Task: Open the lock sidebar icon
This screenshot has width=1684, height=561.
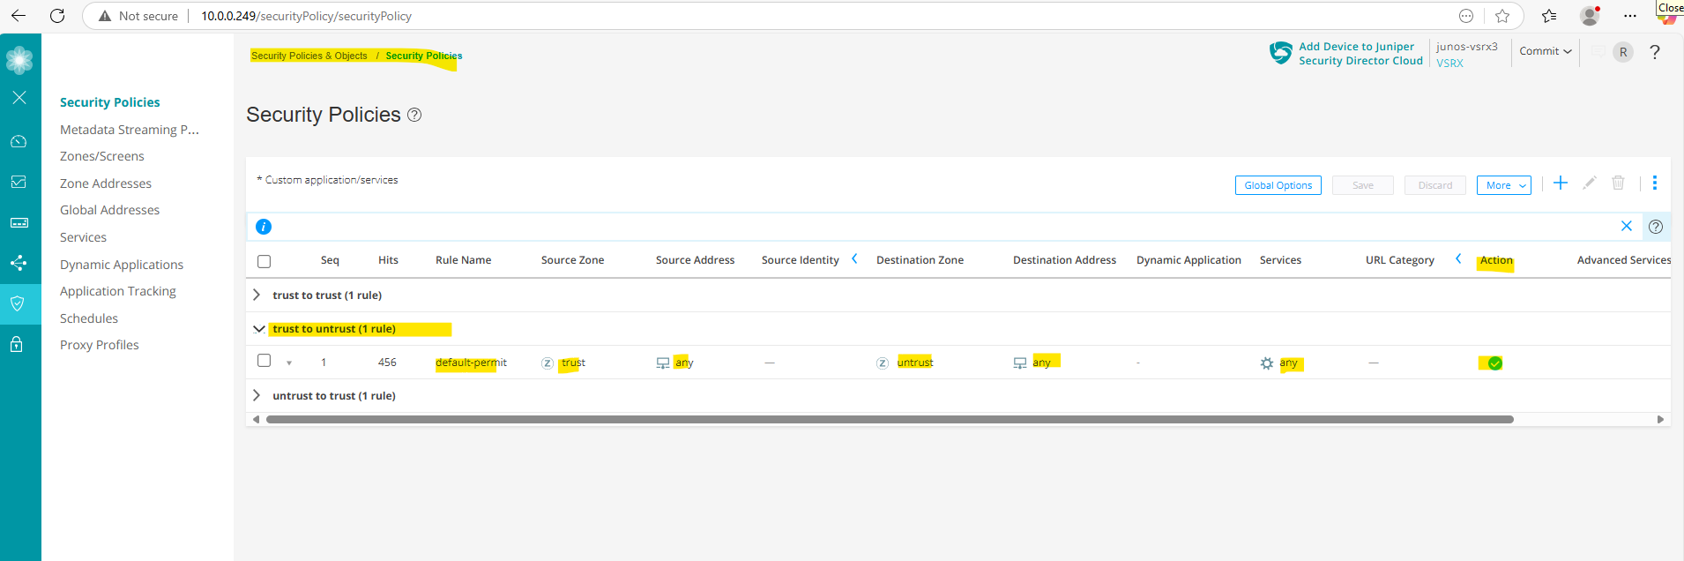Action: (17, 344)
